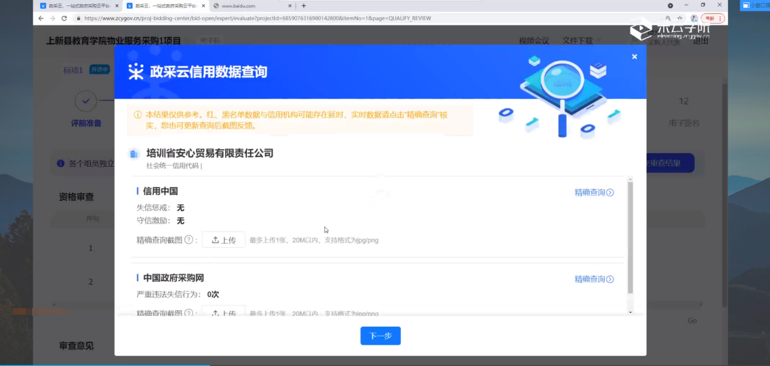770x366 pixels.
Task: Click the 信用中国 section heading
Action: click(x=160, y=191)
